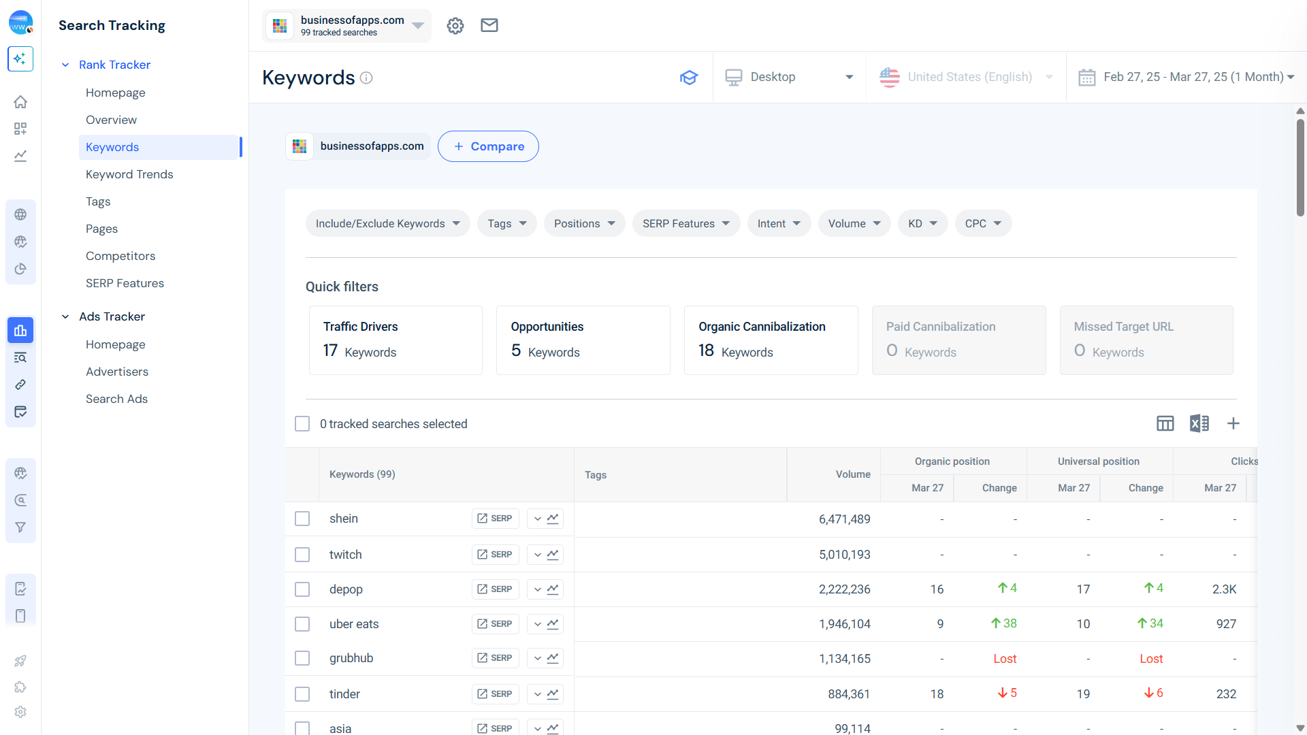
Task: Click the Export to Excel icon
Action: [1199, 423]
